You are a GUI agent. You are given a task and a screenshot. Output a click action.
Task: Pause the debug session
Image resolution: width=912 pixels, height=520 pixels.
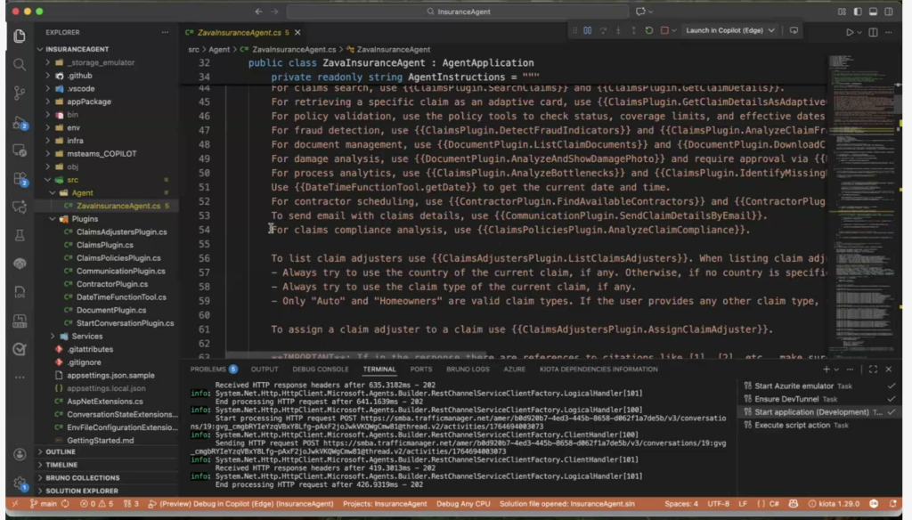click(x=587, y=30)
